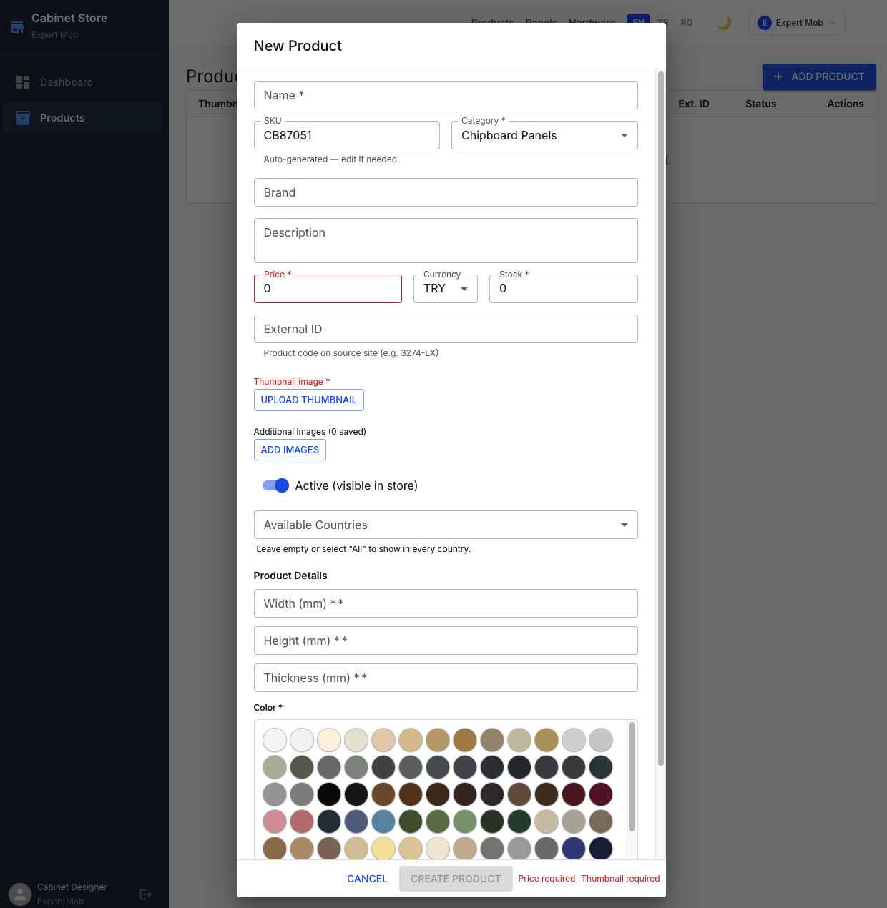The height and width of the screenshot is (908, 887).
Task: Click the 'Product Details' heading
Action: [290, 576]
